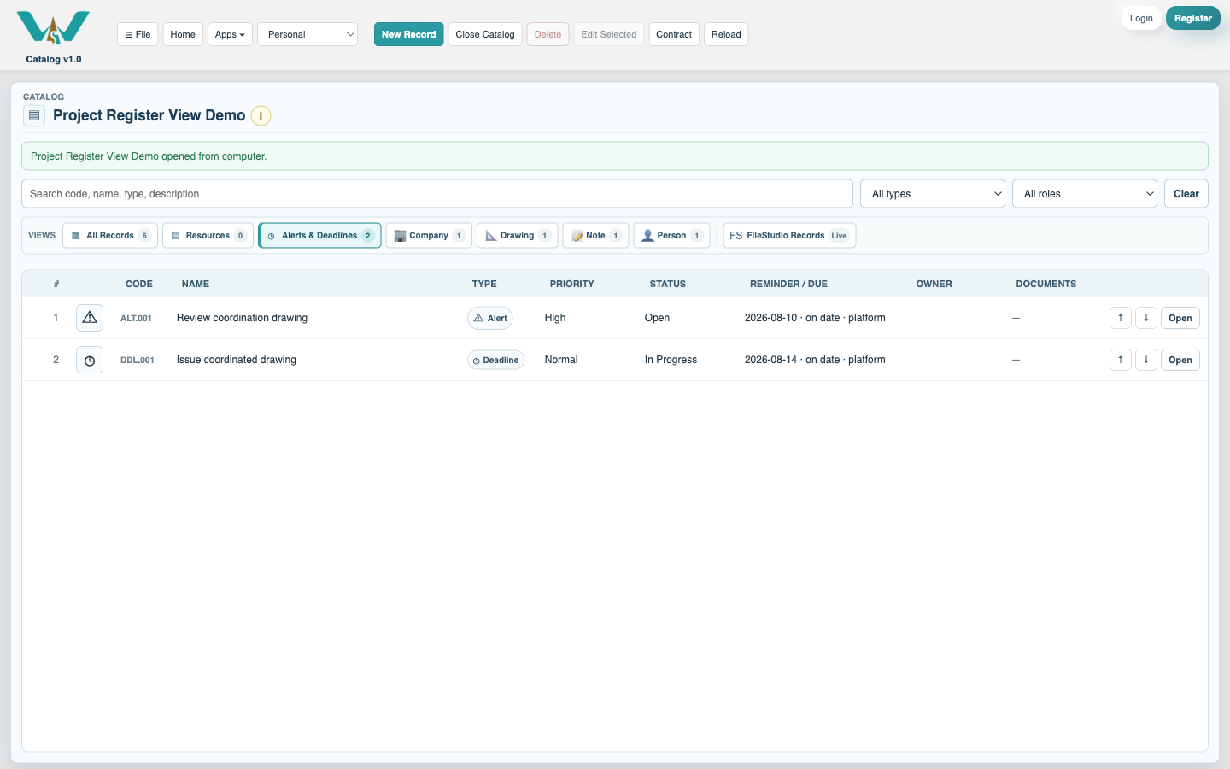Click the Edit Selected button
1230x769 pixels.
tap(609, 34)
